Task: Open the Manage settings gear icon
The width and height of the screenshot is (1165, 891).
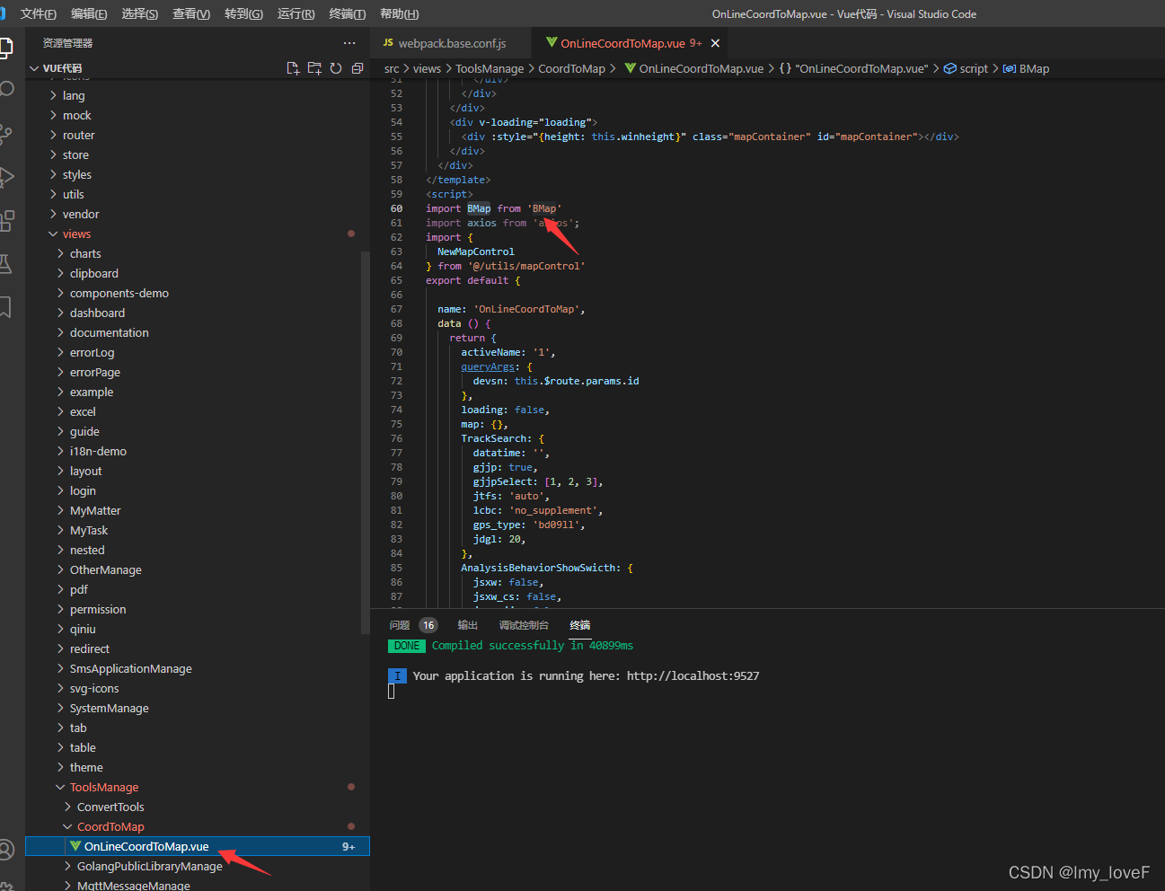Action: (12, 885)
